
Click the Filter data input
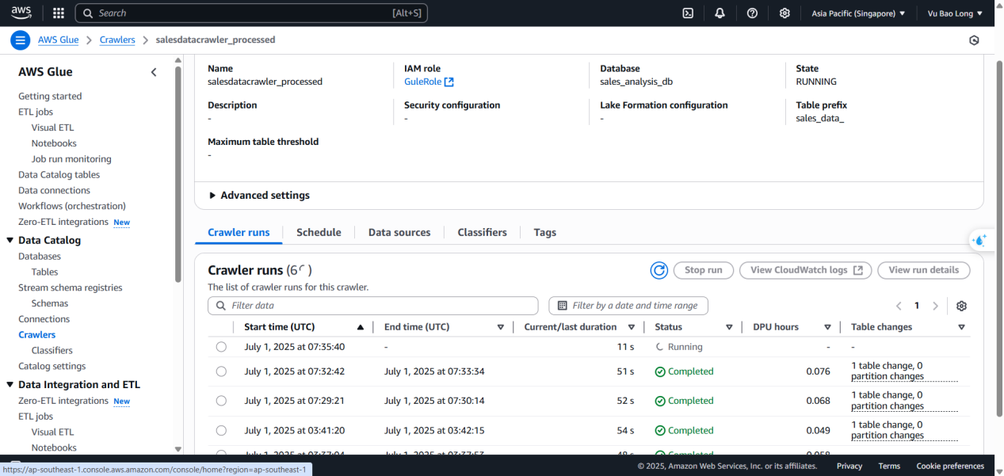[373, 306]
